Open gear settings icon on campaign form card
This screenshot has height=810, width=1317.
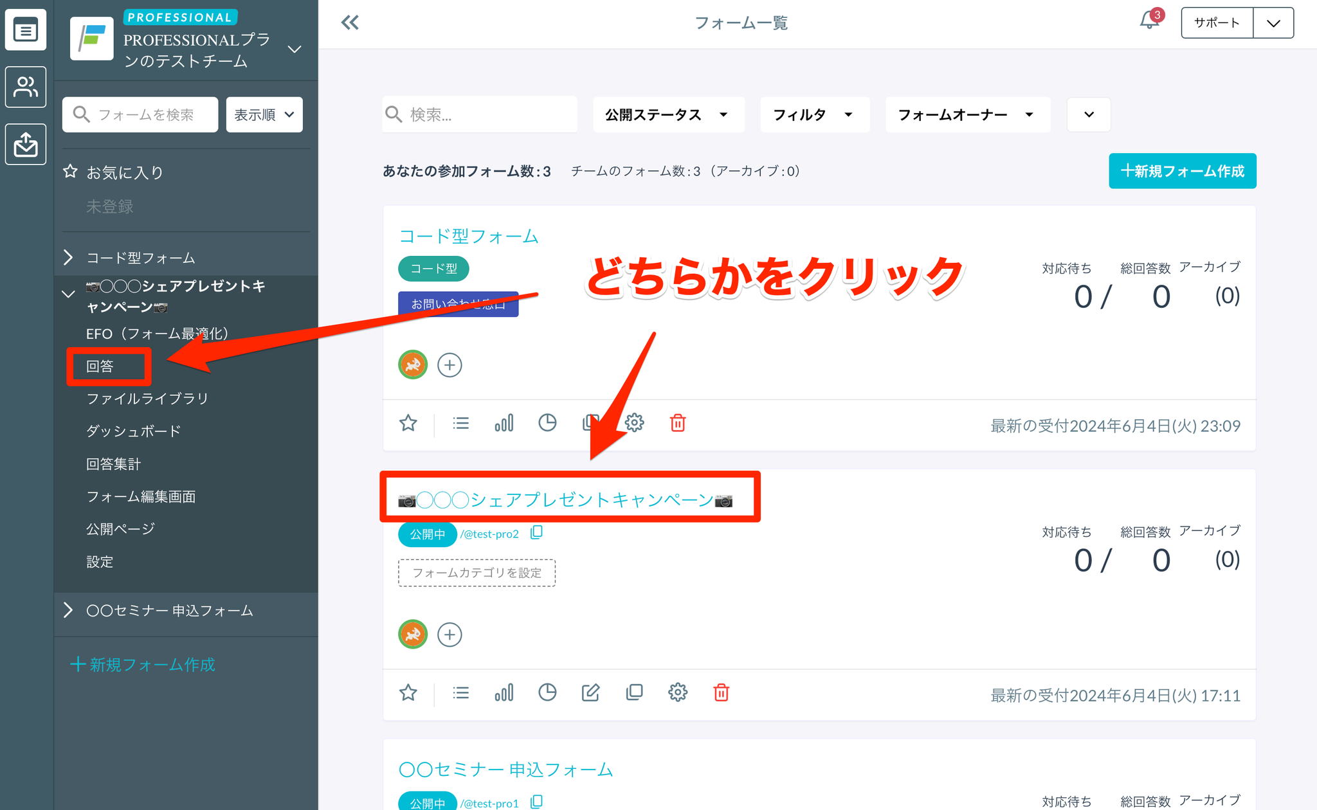(678, 692)
